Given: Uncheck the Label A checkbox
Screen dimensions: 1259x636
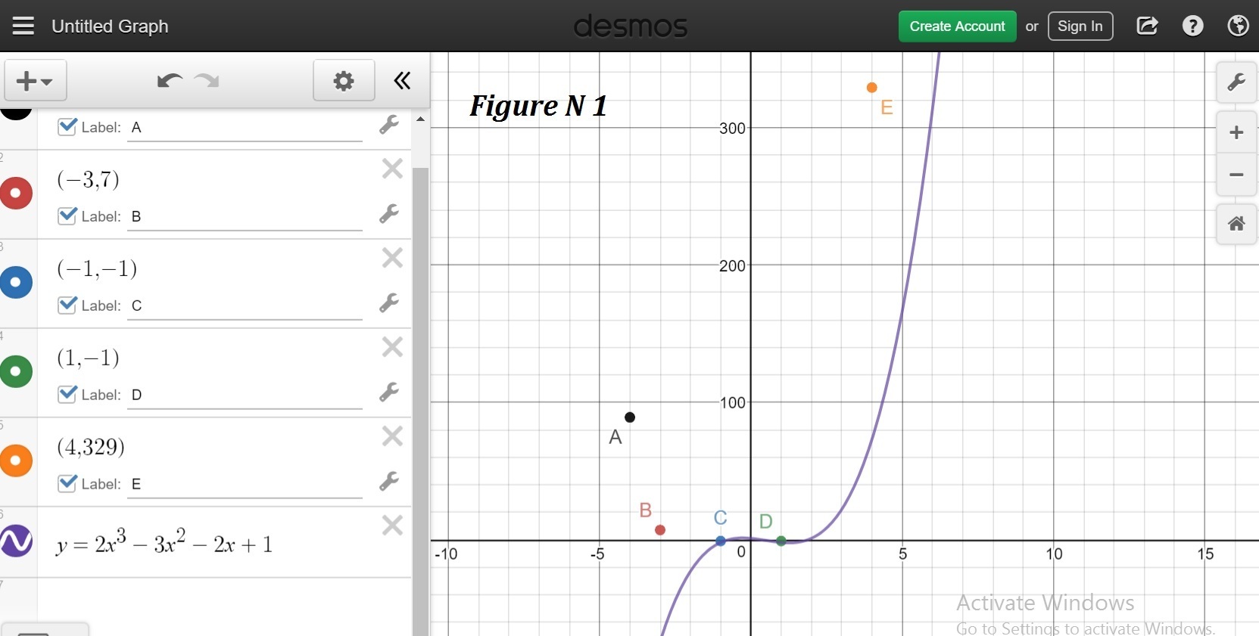Looking at the screenshot, I should 67,126.
